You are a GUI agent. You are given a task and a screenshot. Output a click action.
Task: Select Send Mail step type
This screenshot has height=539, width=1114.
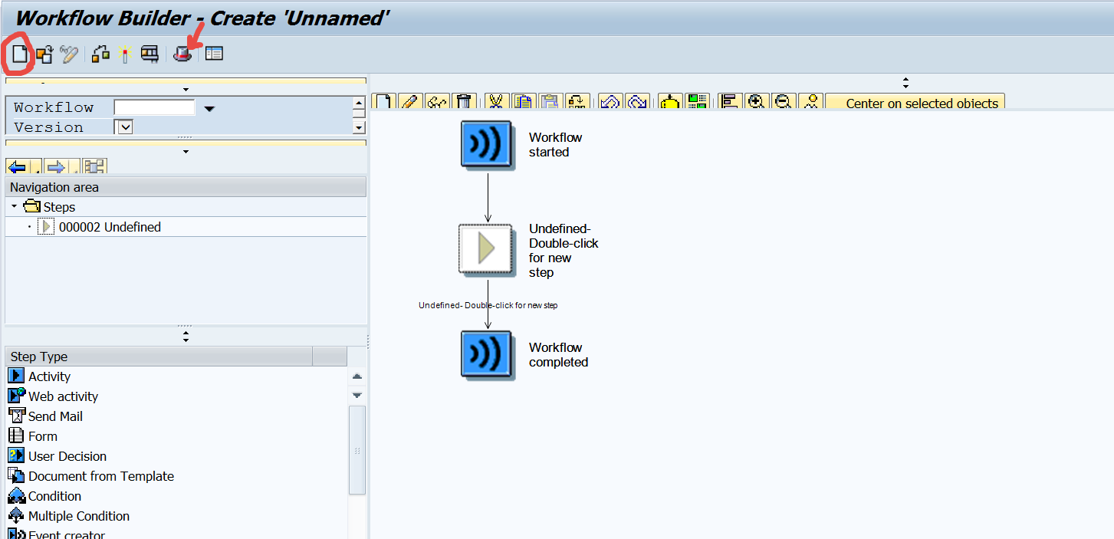(x=54, y=416)
